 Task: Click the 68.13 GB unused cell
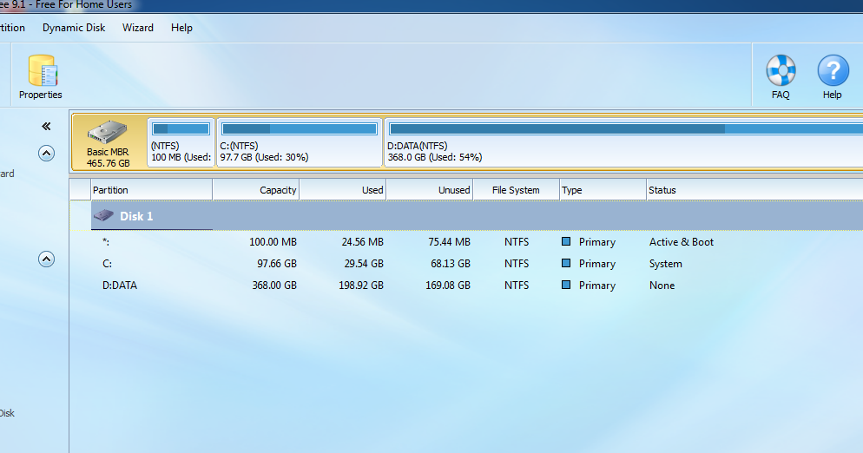(x=451, y=264)
